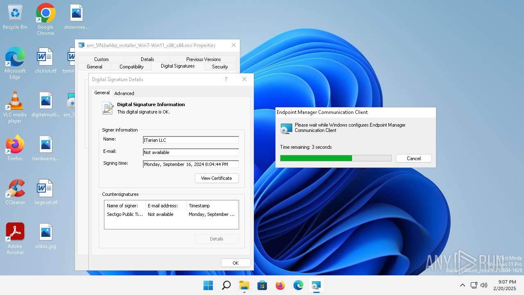524x295 pixels.
Task: Open the Recycle Bin desktop icon
Action: (x=15, y=17)
